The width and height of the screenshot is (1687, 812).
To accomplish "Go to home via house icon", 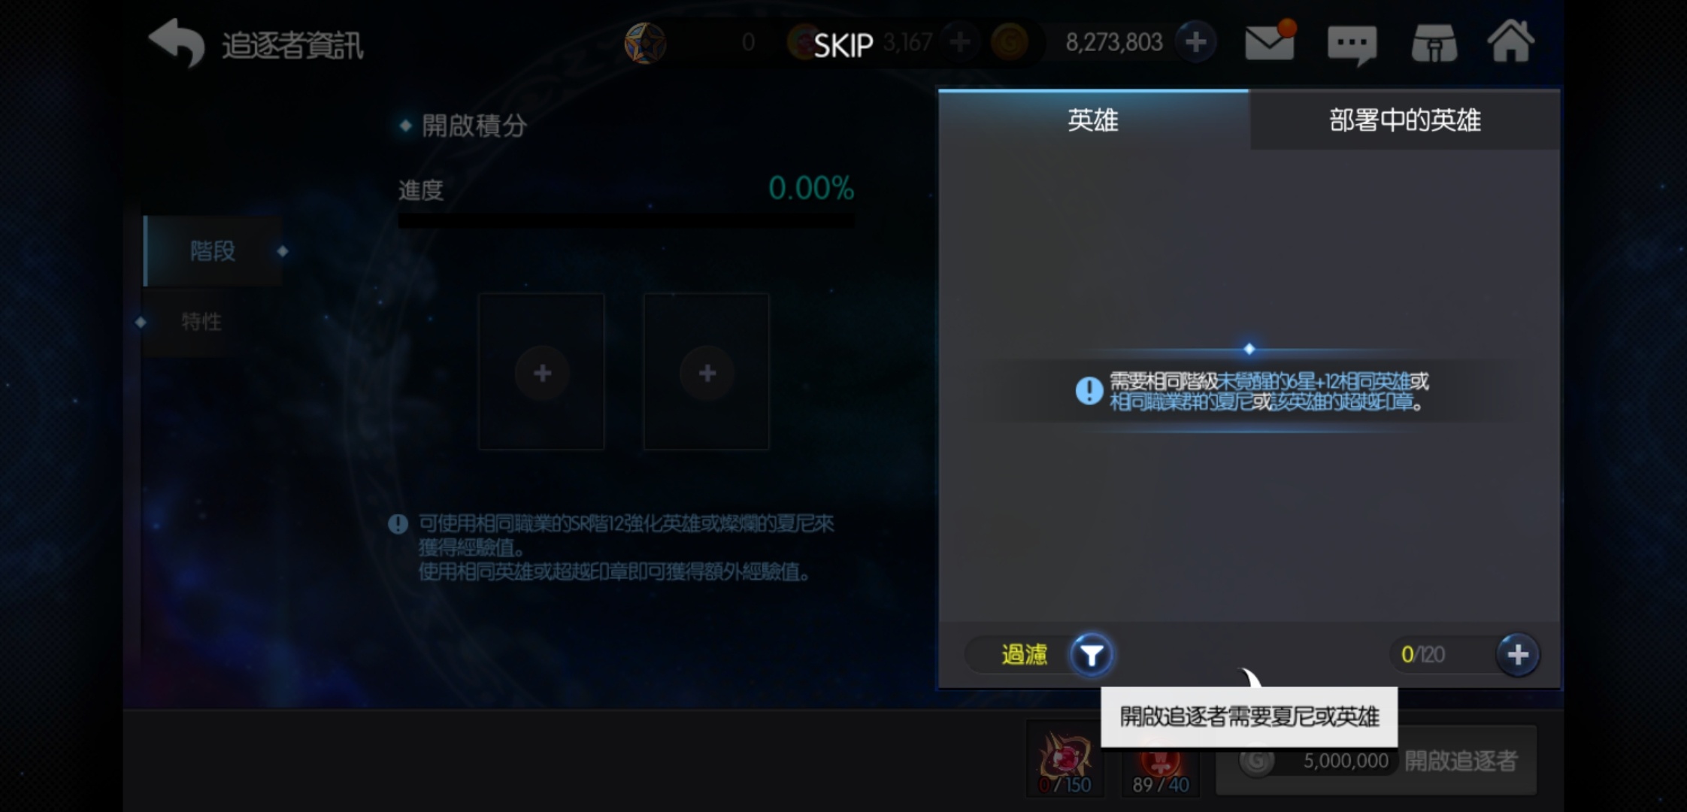I will tap(1510, 41).
